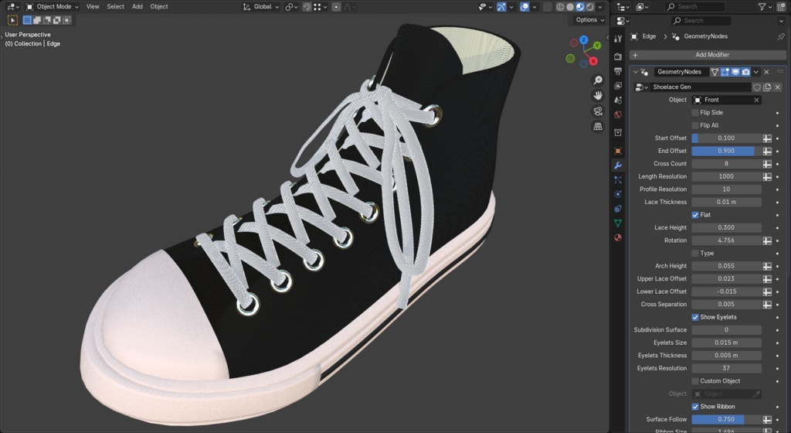791x433 pixels.
Task: Open the Particles properties tab
Action: tap(618, 179)
